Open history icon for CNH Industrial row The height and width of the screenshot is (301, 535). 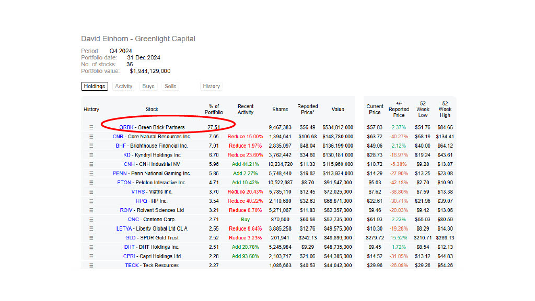pyautogui.click(x=91, y=164)
